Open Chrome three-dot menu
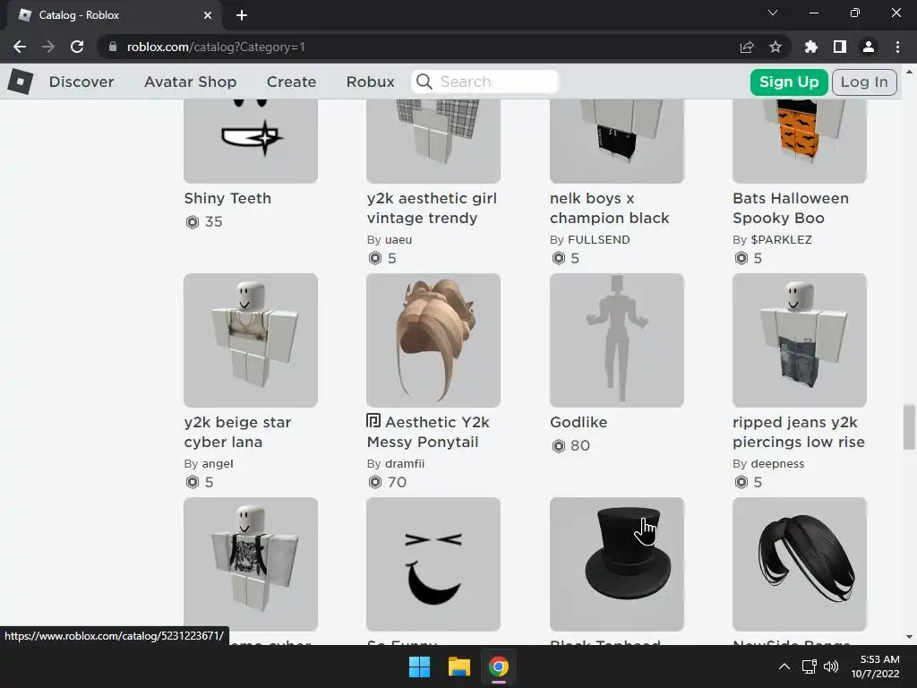This screenshot has height=688, width=917. (x=897, y=47)
